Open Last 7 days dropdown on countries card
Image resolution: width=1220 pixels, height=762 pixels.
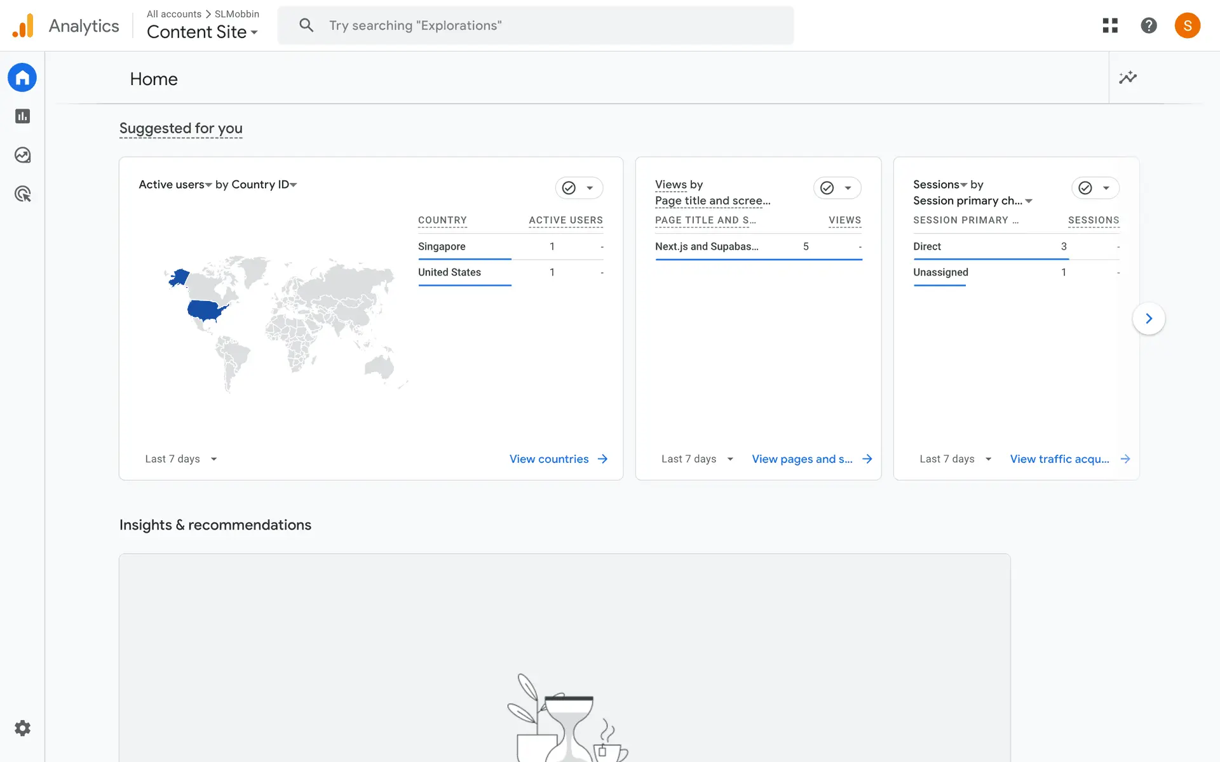point(180,459)
